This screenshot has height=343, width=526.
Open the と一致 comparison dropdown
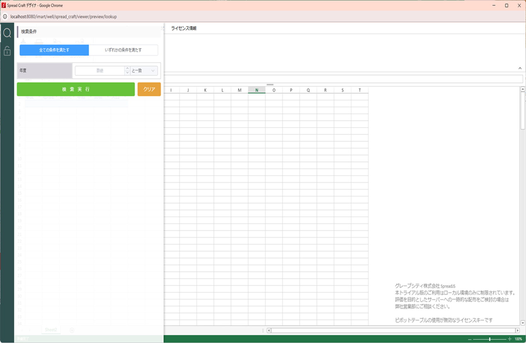pyautogui.click(x=144, y=71)
